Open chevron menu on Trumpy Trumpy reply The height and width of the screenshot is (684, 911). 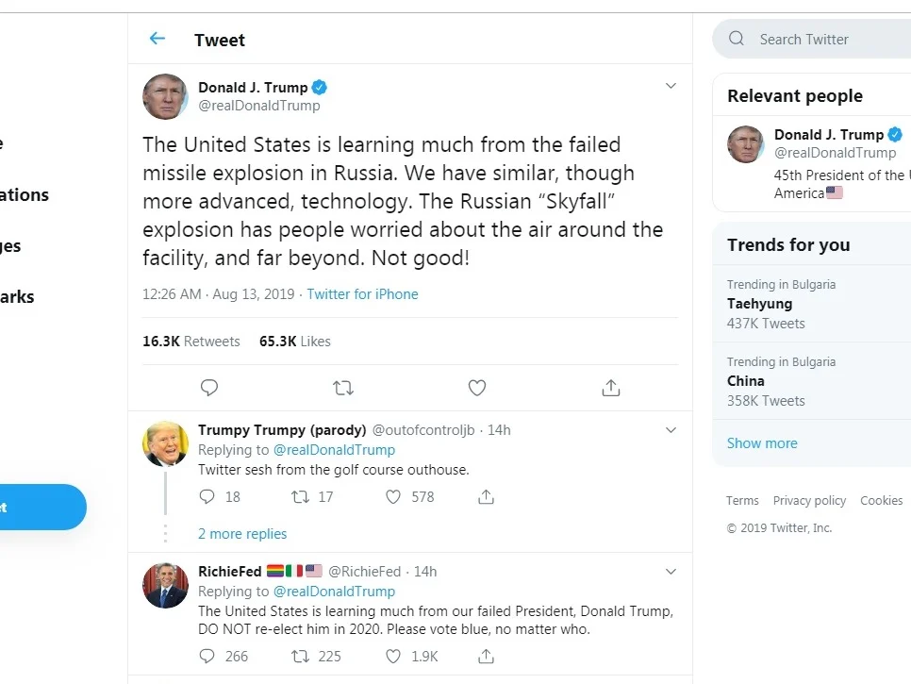(671, 430)
